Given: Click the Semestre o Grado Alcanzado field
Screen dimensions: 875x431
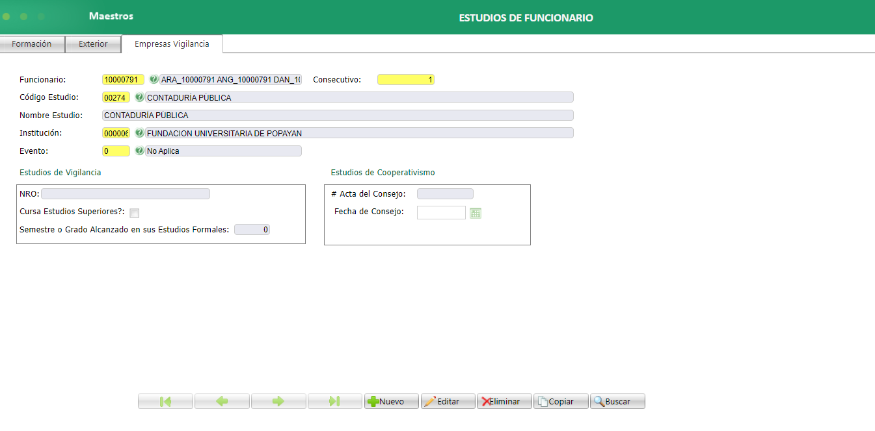Looking at the screenshot, I should (252, 229).
